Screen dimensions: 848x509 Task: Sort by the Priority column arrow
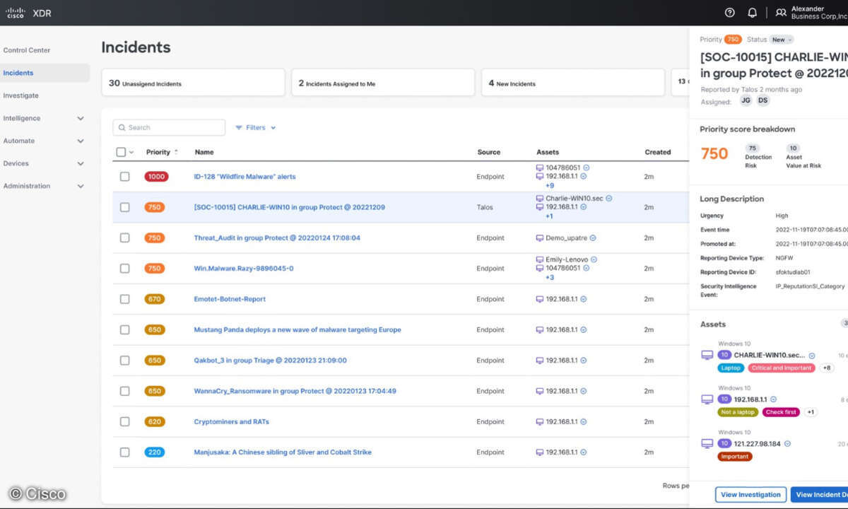coord(176,152)
